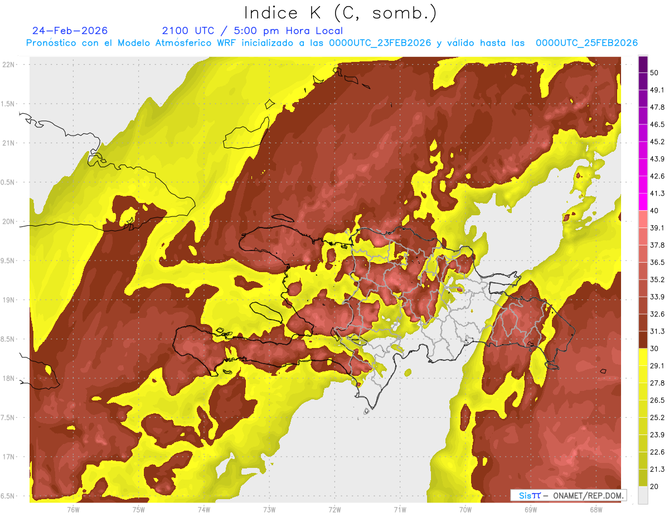This screenshot has height=517, width=669.
Task: Click the "35.2" colorbar value
Action: point(657,279)
